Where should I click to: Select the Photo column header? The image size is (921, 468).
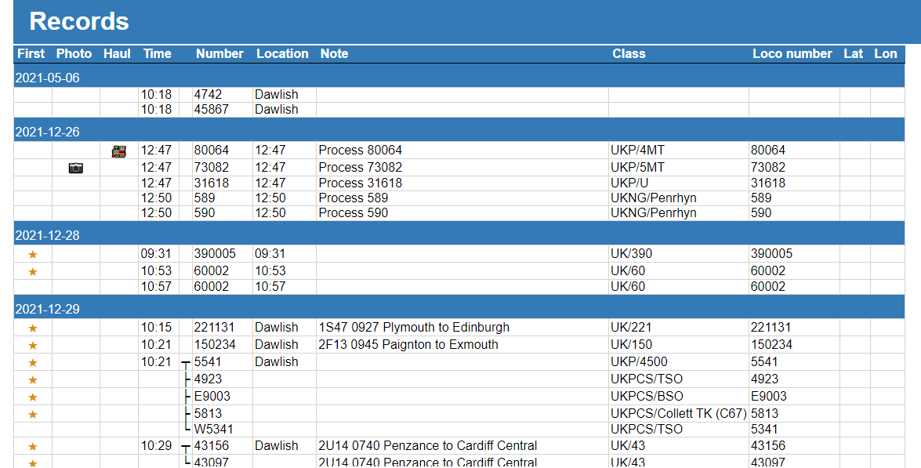pyautogui.click(x=74, y=53)
